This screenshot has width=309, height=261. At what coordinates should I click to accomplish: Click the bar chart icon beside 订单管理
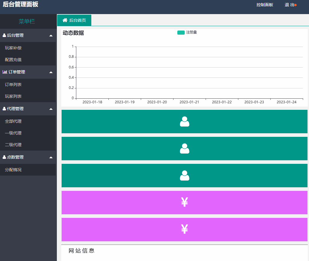pyautogui.click(x=5, y=72)
